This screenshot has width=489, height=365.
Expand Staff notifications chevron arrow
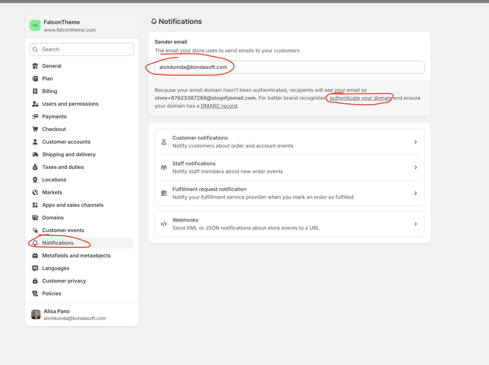pos(415,167)
